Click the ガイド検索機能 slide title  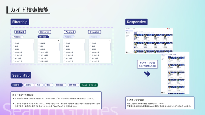(x=30, y=10)
